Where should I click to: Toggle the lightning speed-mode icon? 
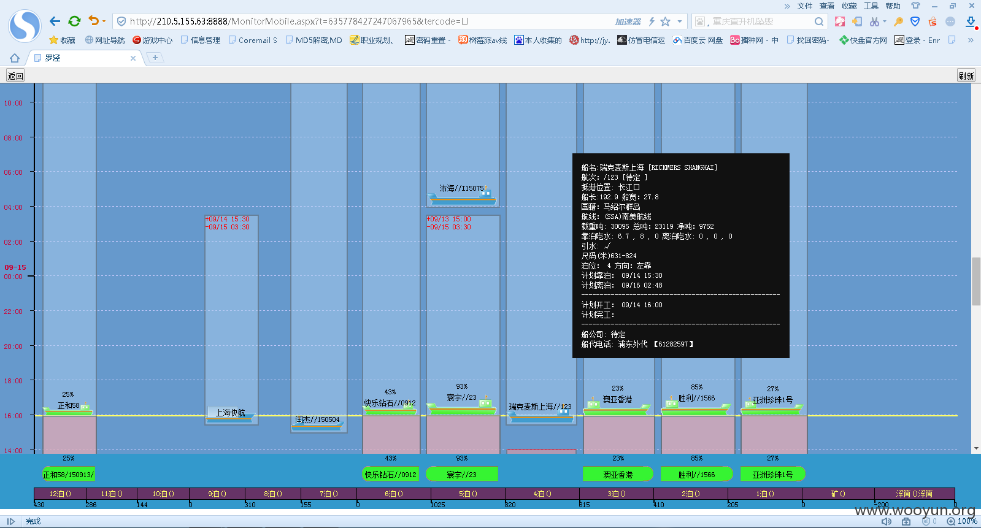pyautogui.click(x=652, y=21)
